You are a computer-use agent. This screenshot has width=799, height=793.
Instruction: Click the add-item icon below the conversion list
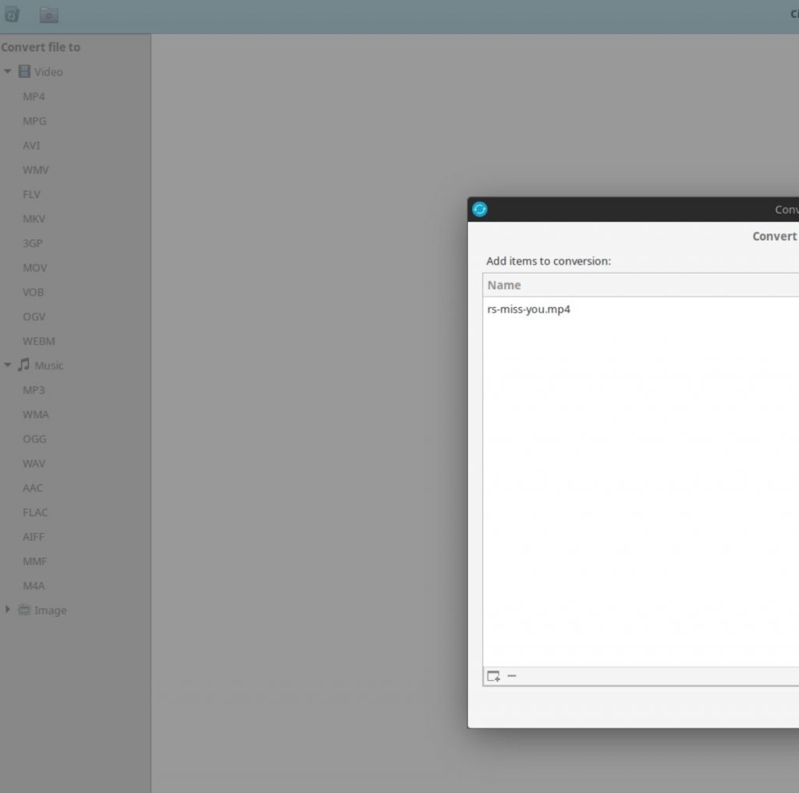pos(492,677)
